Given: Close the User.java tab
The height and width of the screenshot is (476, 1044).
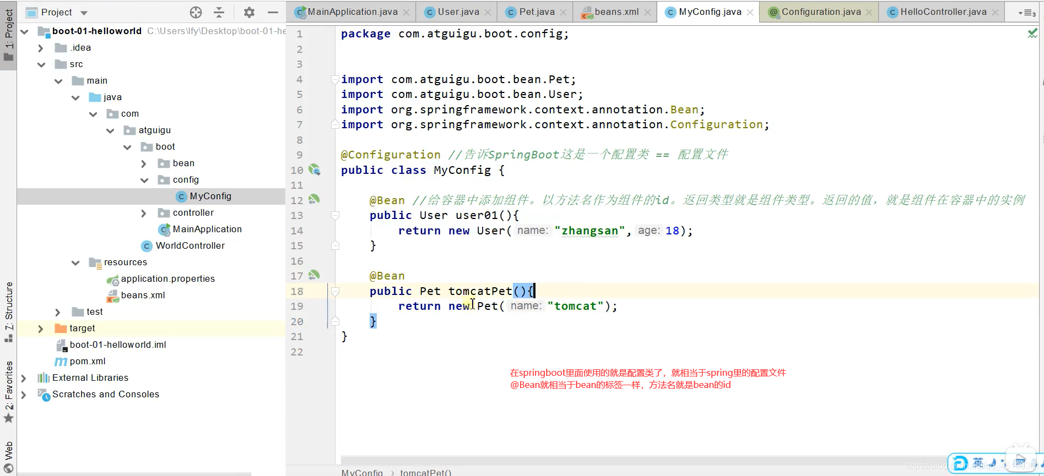Looking at the screenshot, I should pos(488,12).
